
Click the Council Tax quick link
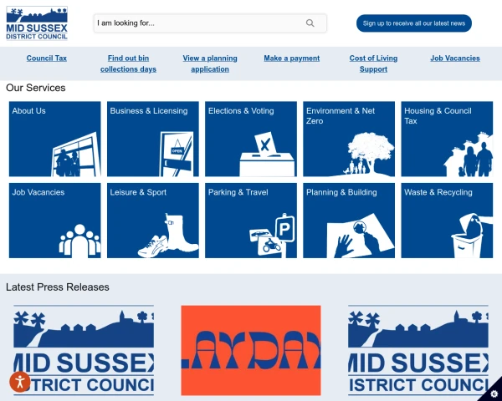click(x=47, y=58)
